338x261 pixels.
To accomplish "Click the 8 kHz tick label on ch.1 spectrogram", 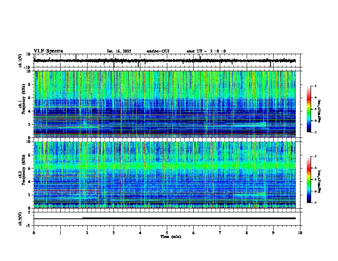I will click(x=29, y=84).
